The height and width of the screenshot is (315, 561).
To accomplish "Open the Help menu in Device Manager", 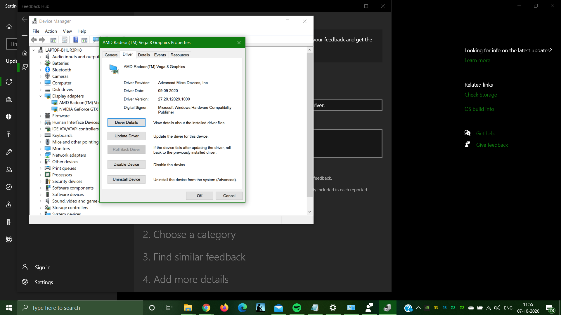I will tap(82, 31).
